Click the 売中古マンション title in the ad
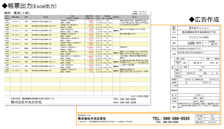This screenshot has height=129, width=224. [x=199, y=28]
